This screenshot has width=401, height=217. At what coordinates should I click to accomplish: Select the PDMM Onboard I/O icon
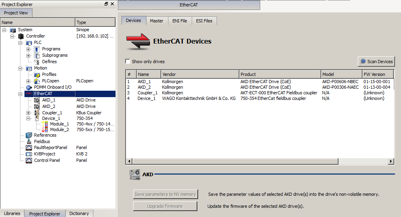click(29, 87)
